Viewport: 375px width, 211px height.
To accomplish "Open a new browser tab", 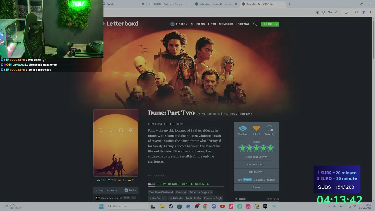I will tap(289, 4).
